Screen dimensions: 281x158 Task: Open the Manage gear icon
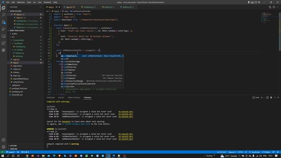[x=4, y=147]
